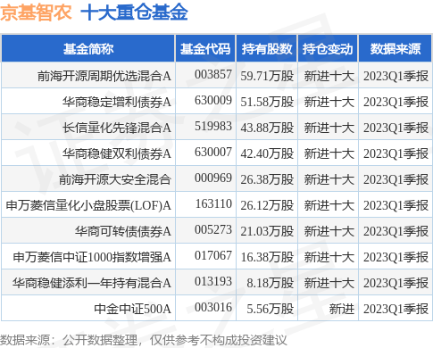Click 新进十大 in the 000969 row
Image resolution: width=433 pixels, height=348 pixels.
point(329,179)
